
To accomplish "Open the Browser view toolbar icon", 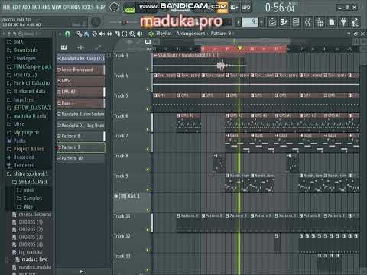I will (320, 22).
